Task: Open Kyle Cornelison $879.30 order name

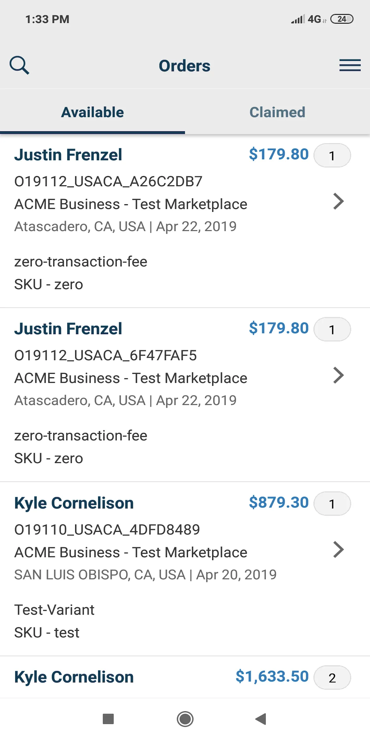Action: (x=74, y=503)
